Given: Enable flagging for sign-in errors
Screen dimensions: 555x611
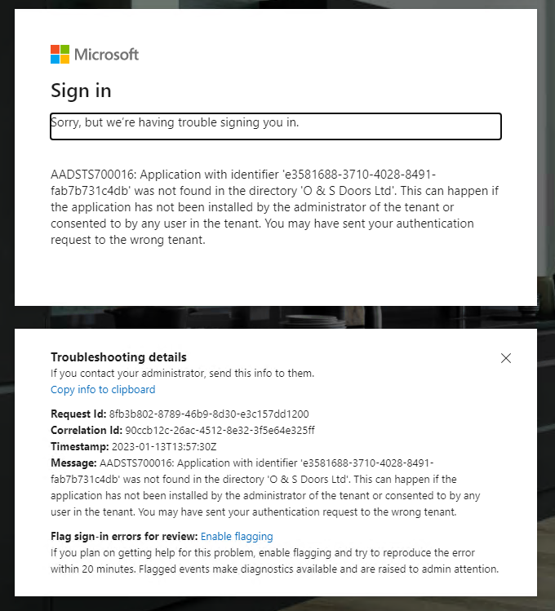Looking at the screenshot, I should 237,536.
